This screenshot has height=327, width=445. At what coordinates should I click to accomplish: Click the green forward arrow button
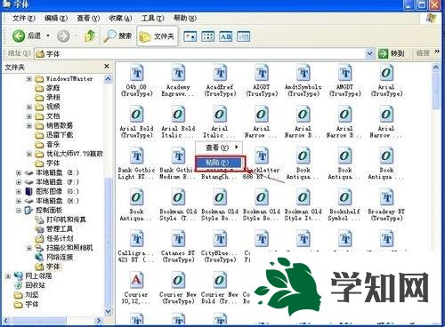pyautogui.click(x=63, y=36)
